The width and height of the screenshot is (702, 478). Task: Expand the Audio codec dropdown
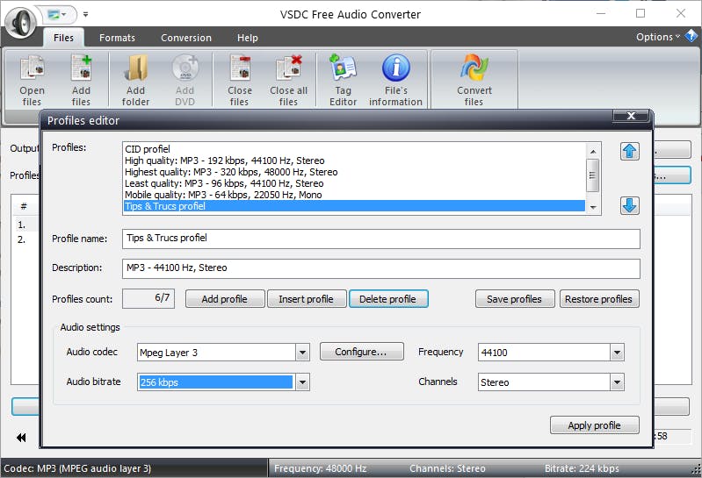point(302,353)
